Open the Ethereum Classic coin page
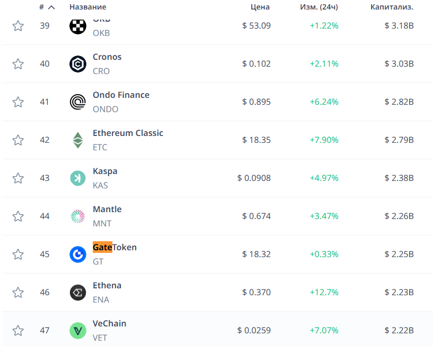This screenshot has height=346, width=433. pos(128,133)
